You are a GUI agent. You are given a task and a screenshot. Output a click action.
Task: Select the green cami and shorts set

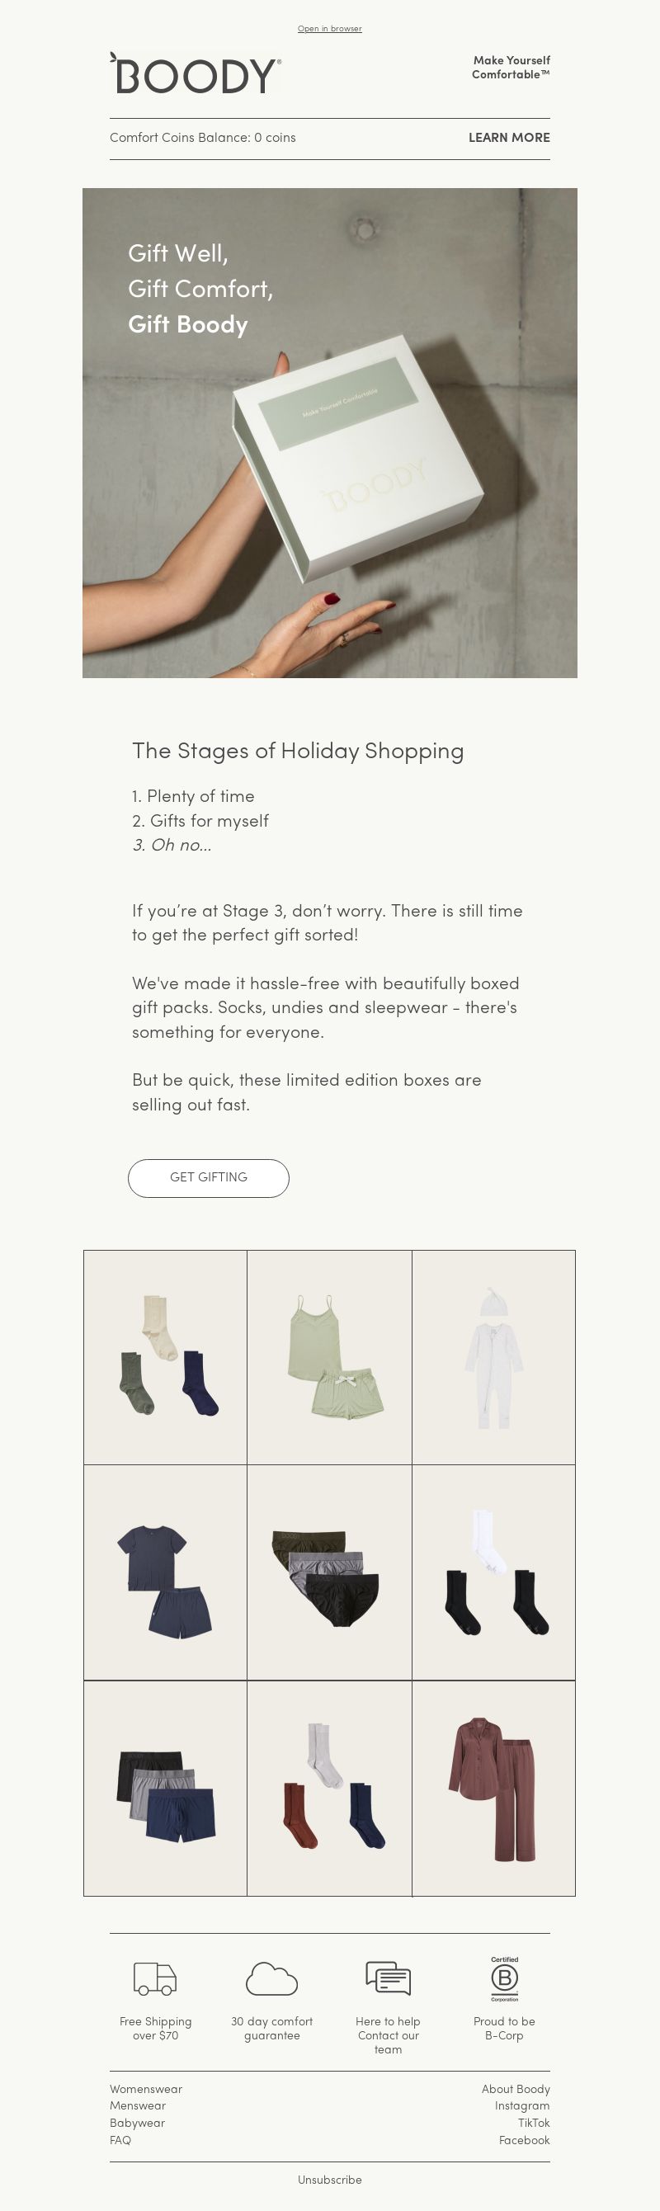(329, 1357)
